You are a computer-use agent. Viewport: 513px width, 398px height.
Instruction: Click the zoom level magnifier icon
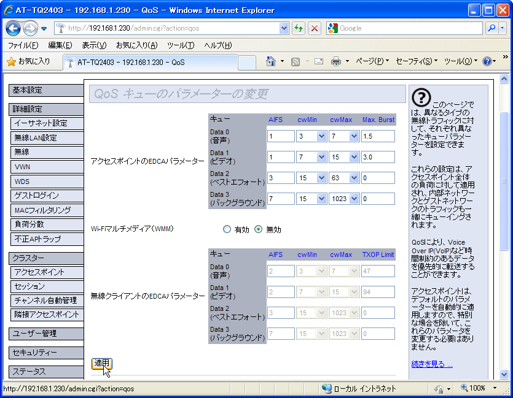point(464,388)
